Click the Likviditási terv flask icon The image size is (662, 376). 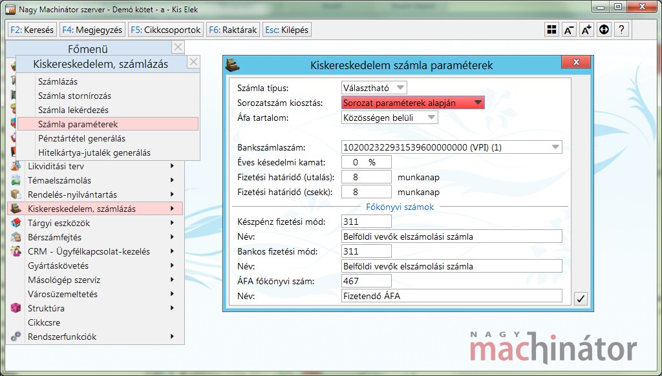(x=16, y=166)
